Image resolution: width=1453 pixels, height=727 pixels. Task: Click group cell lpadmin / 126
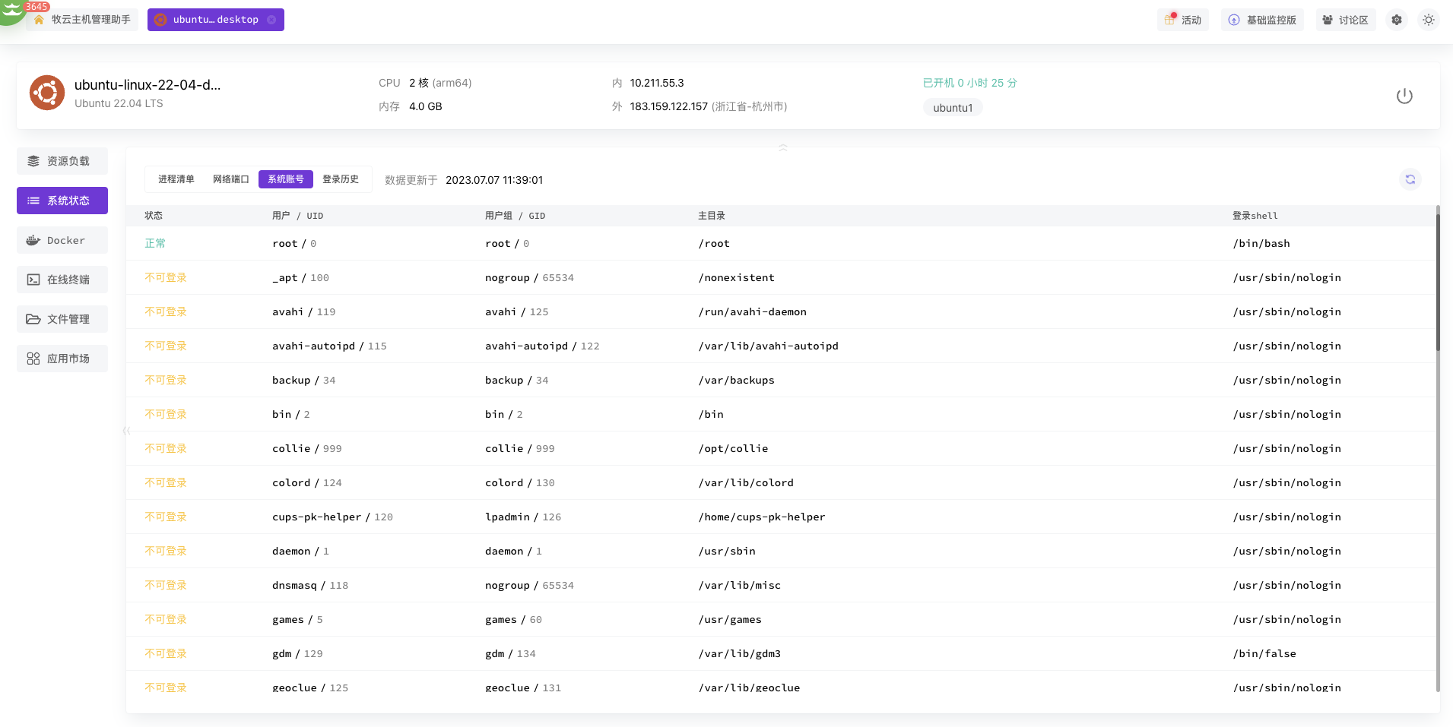point(523,517)
